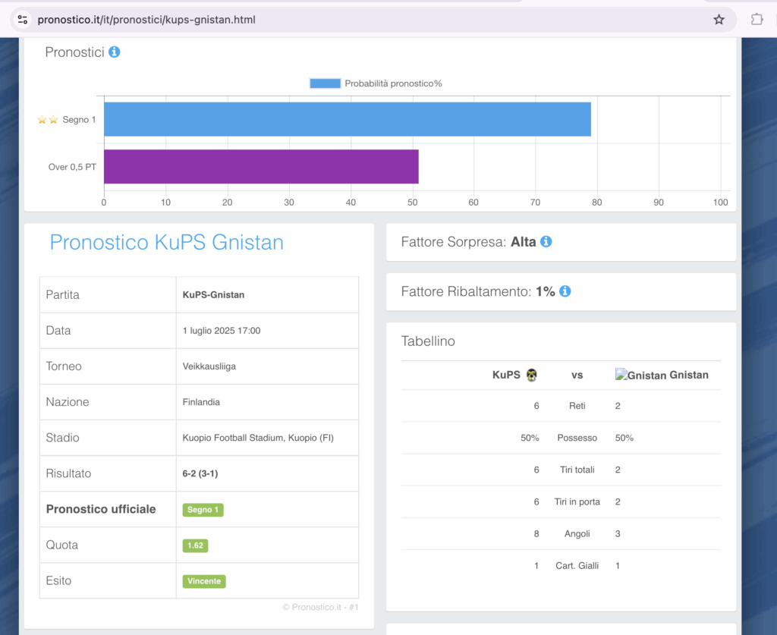Open info icon next to Fattore Sorpresa
This screenshot has width=777, height=635.
coord(546,242)
